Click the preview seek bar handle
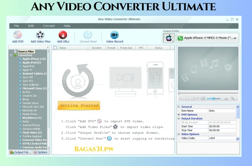The width and height of the screenshot is (252, 166). tap(179, 93)
